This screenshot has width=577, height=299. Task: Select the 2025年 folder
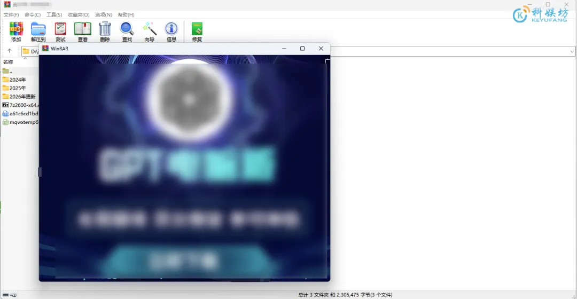pos(14,88)
